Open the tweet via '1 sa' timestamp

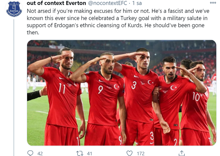[x=137, y=3]
